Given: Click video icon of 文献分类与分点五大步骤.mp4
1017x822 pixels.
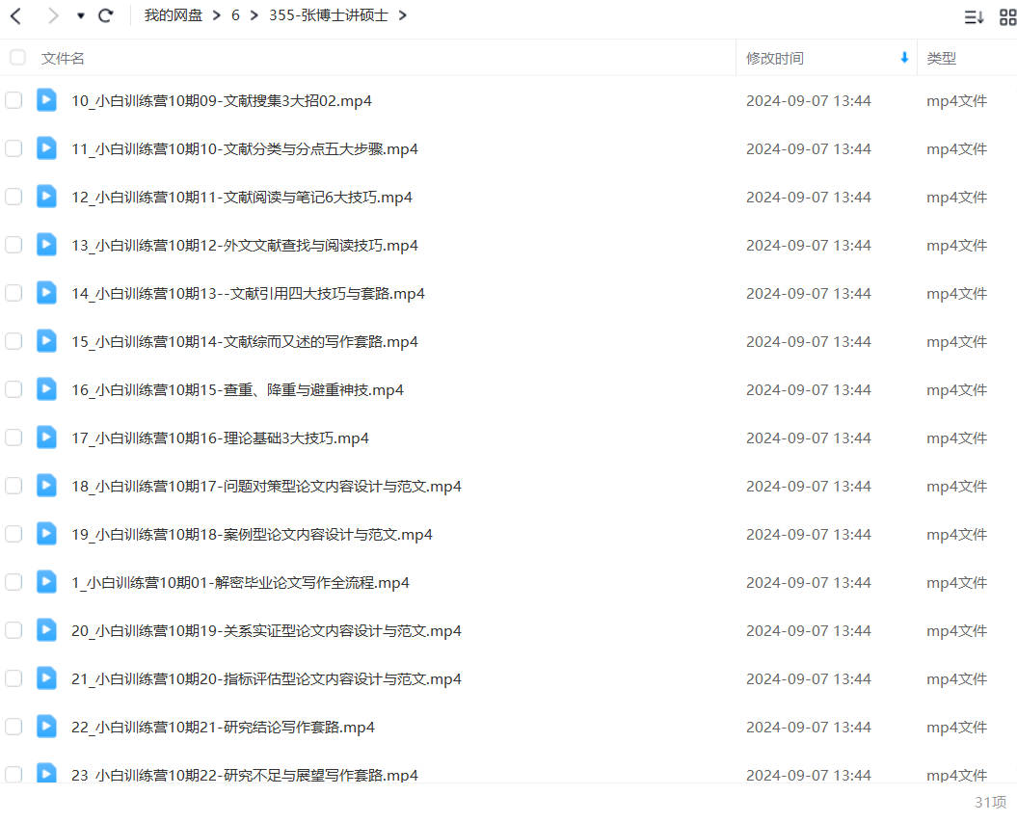Looking at the screenshot, I should tap(46, 147).
